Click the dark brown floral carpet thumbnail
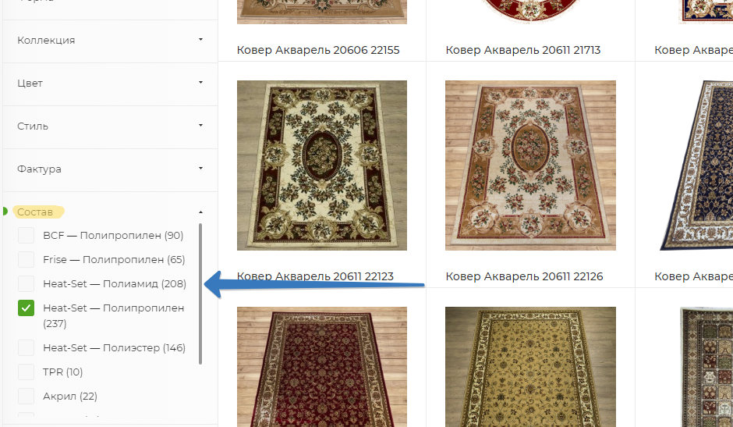Viewport: 733px width, 427px height. [x=321, y=165]
